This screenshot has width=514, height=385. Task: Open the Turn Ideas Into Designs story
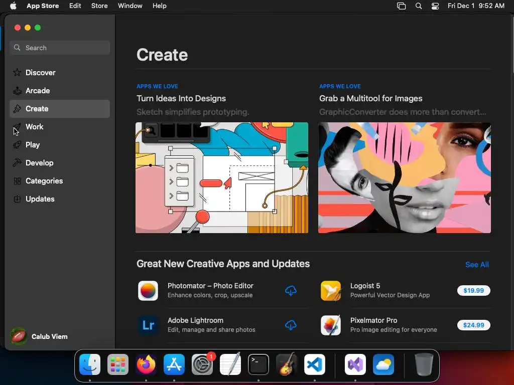(181, 99)
